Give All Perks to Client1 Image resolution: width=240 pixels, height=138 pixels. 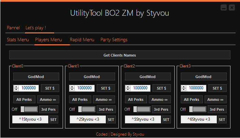pos(80,99)
